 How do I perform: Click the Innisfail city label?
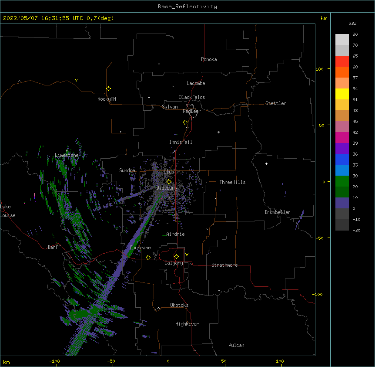coord(181,142)
